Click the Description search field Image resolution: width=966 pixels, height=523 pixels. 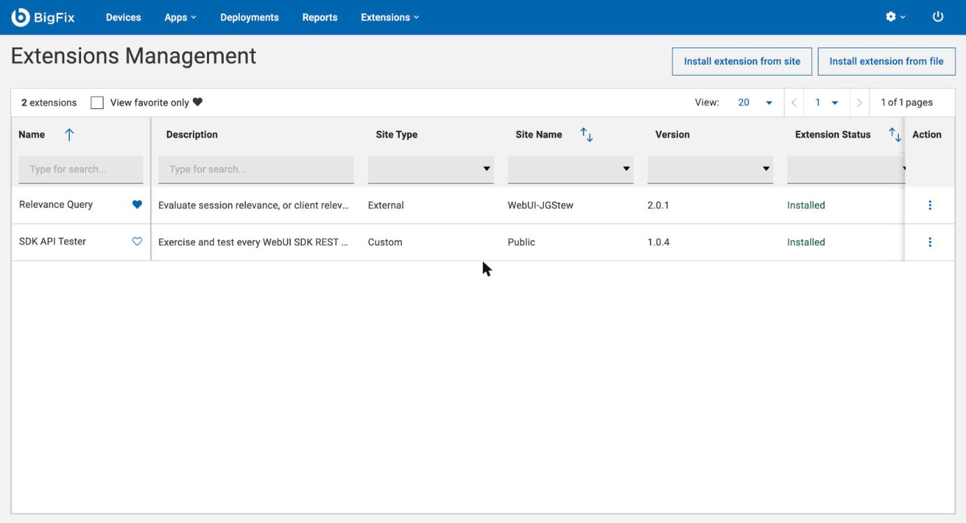coord(257,169)
